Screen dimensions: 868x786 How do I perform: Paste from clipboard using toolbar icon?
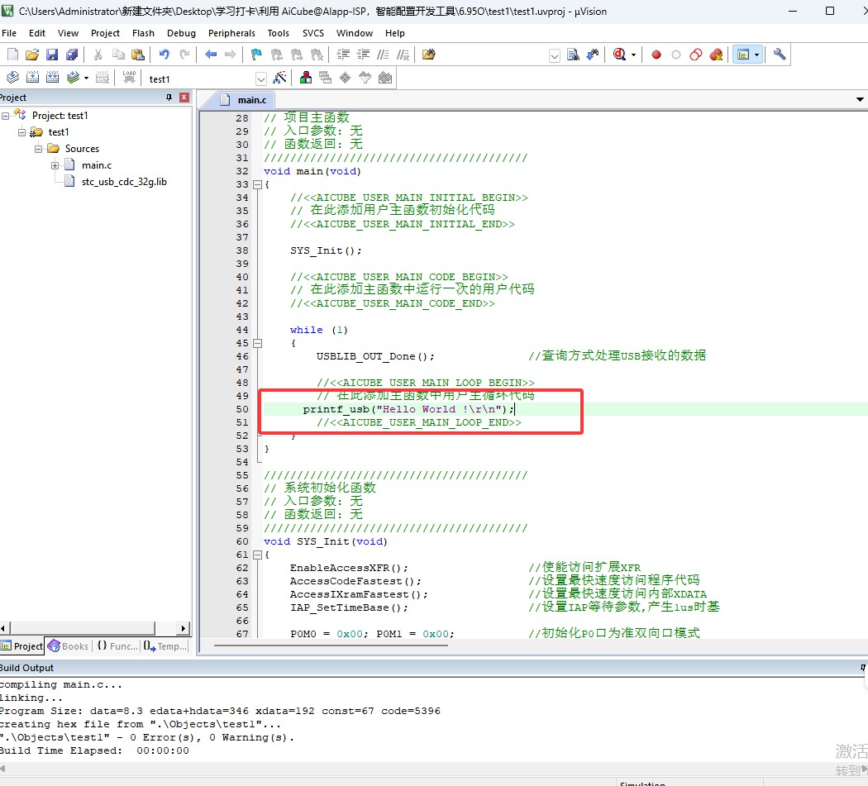click(x=138, y=55)
